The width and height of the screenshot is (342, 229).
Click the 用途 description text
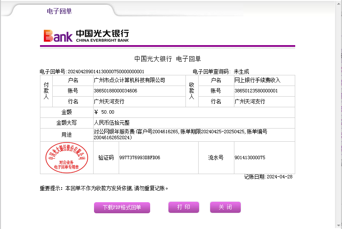pos(180,135)
